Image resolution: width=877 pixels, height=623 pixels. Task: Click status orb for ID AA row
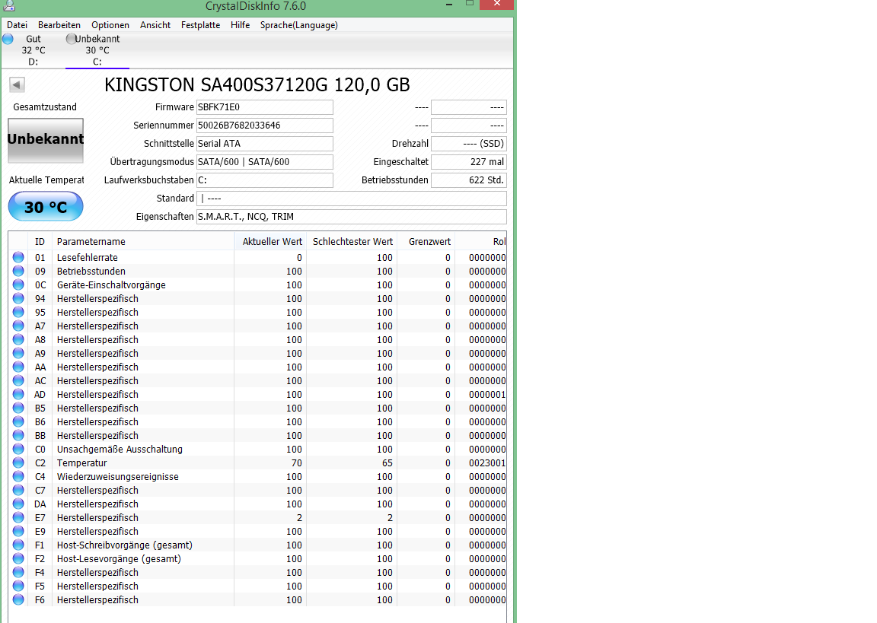click(18, 367)
